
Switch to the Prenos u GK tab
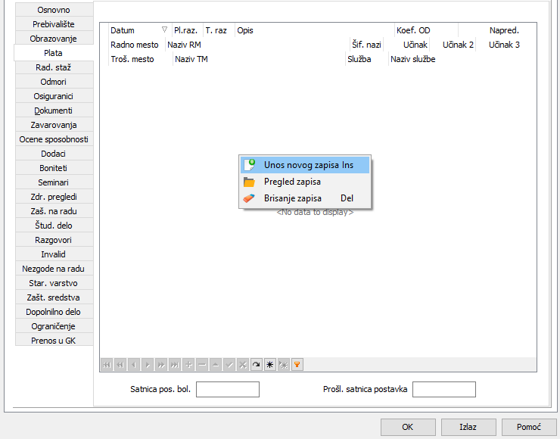click(54, 340)
